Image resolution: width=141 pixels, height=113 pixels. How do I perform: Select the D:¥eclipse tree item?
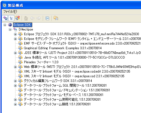(26, 29)
